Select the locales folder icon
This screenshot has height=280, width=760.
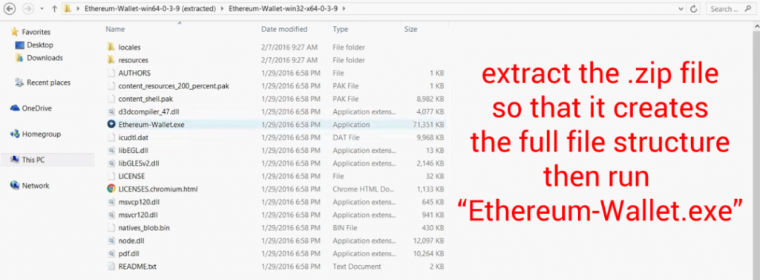click(x=111, y=47)
